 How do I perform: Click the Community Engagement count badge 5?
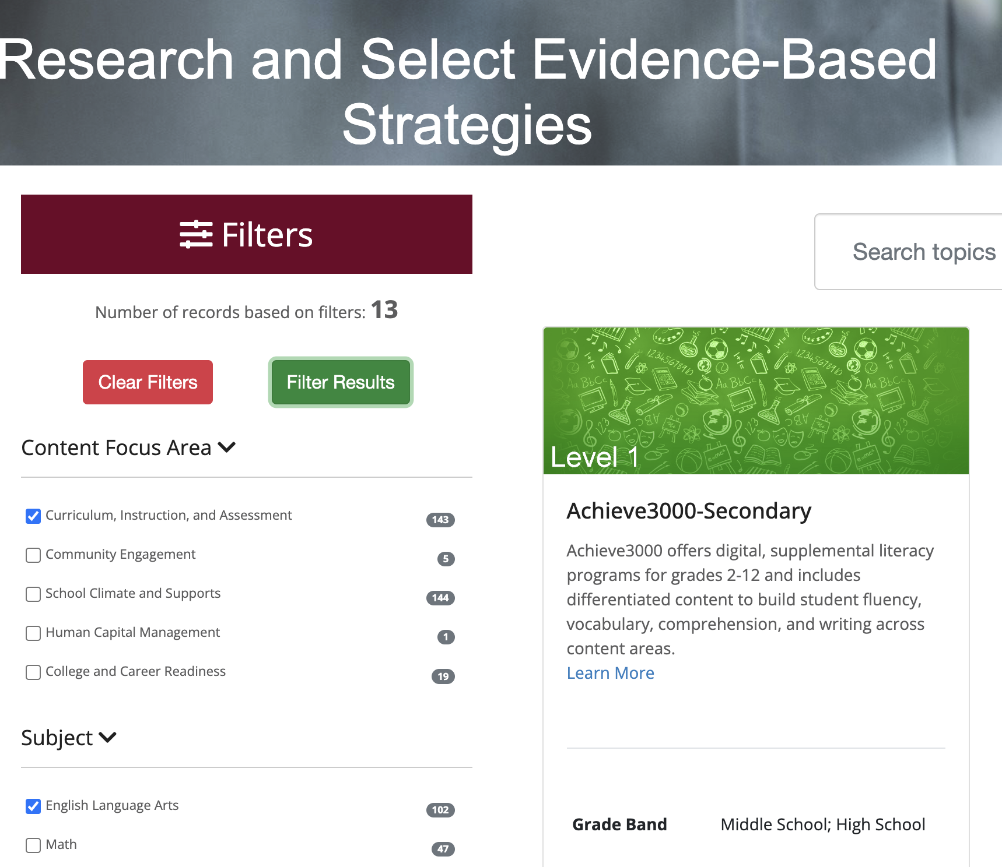[446, 558]
